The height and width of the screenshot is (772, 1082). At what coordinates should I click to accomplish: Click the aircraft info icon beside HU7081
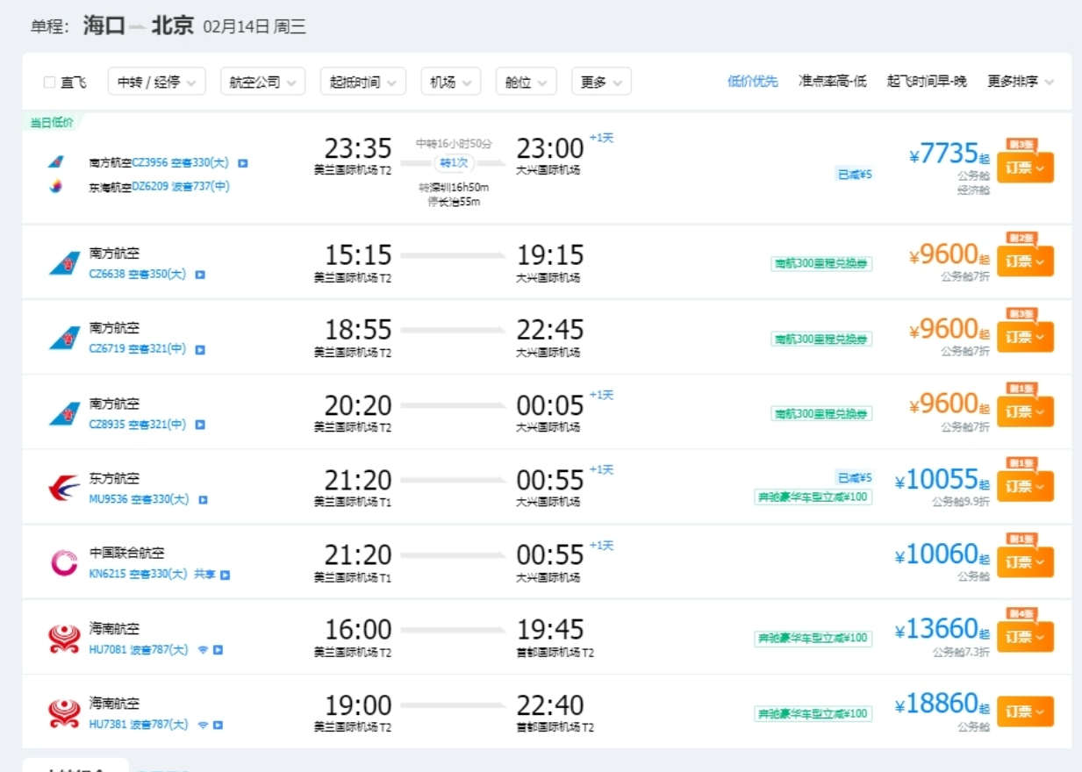point(218,650)
